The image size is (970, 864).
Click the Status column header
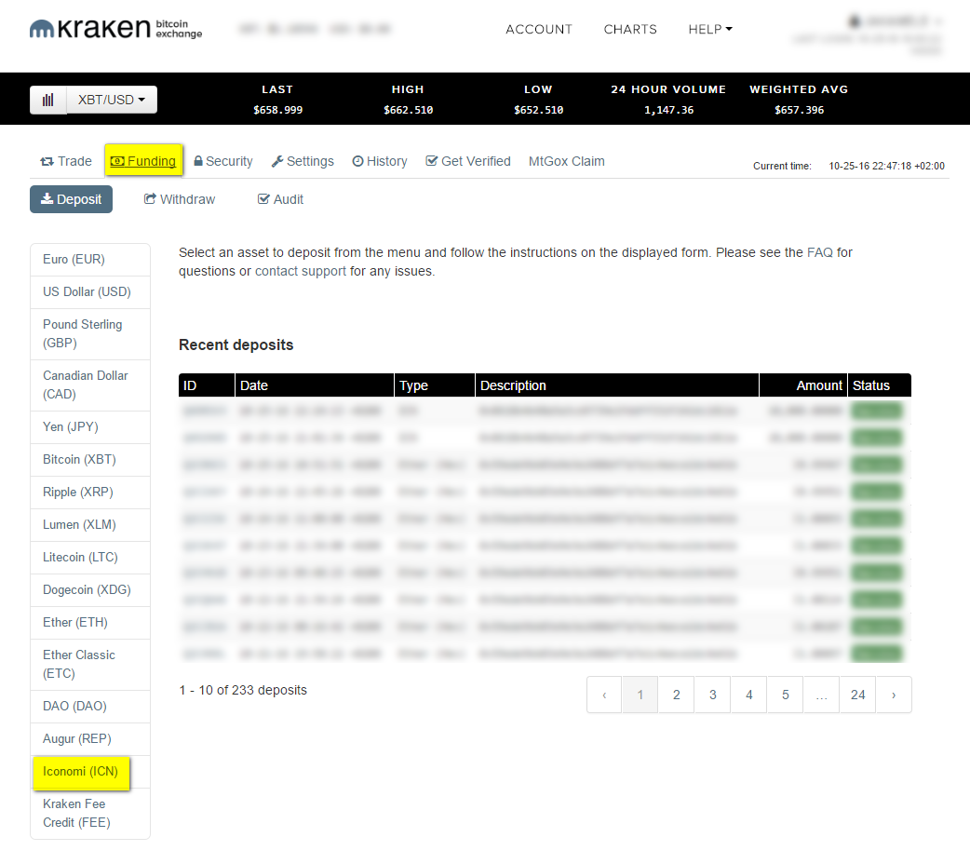click(x=880, y=385)
